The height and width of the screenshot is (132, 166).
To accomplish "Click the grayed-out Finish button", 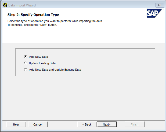I will tap(135, 124).
